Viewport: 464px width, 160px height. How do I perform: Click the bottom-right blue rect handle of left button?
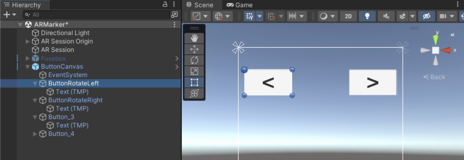(292, 95)
